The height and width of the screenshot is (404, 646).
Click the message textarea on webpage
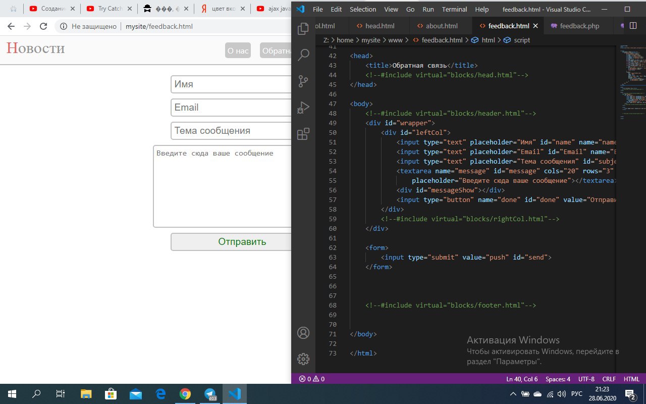pyautogui.click(x=223, y=186)
